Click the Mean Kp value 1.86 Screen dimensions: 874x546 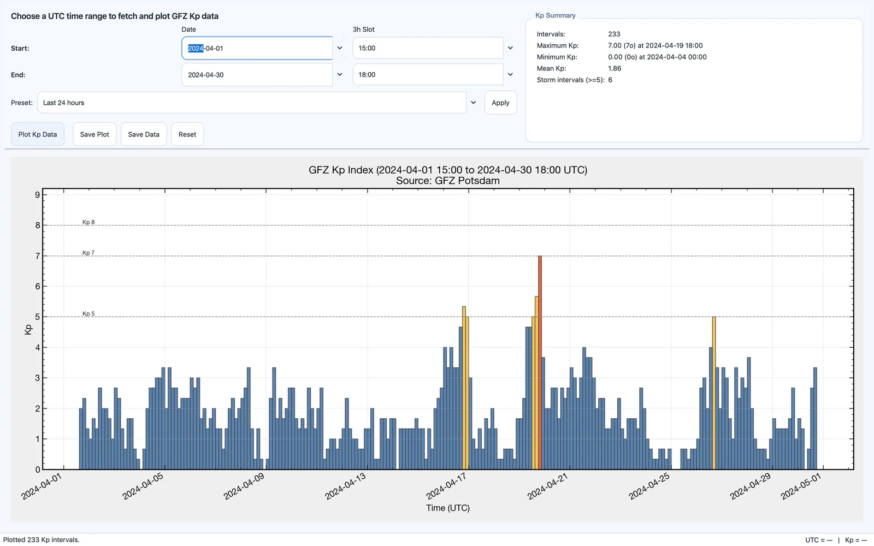615,68
